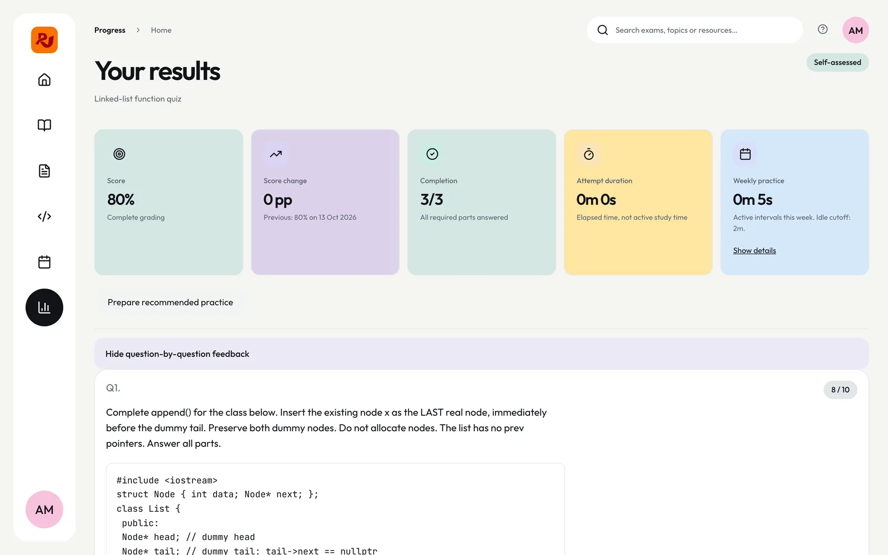Click the 3/3 completion value
The image size is (888, 555).
(432, 200)
